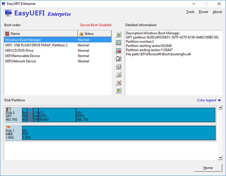Click Normal status of Network Device row
Screen dimensions: 226x176
point(83,61)
